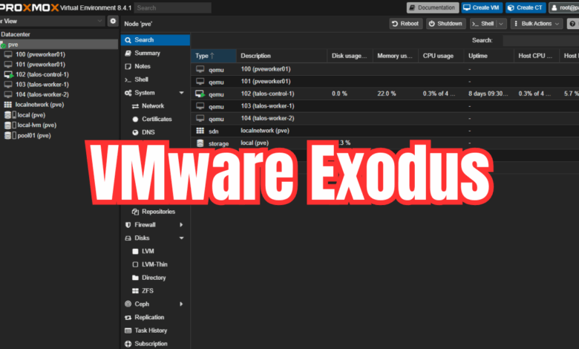Select 103 (talos-worker-1) in the tree
The height and width of the screenshot is (349, 579).
pyautogui.click(x=42, y=84)
